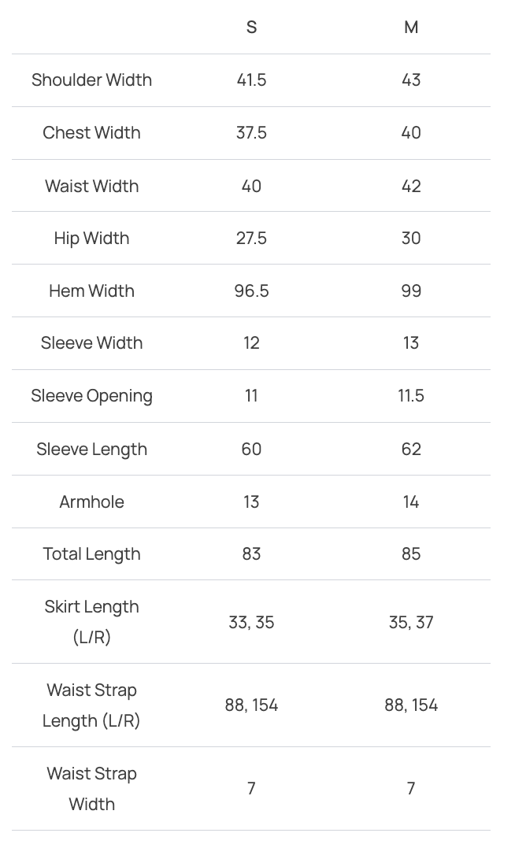Click the M size column header
Image resolution: width=515 pixels, height=844 pixels.
[x=411, y=28]
